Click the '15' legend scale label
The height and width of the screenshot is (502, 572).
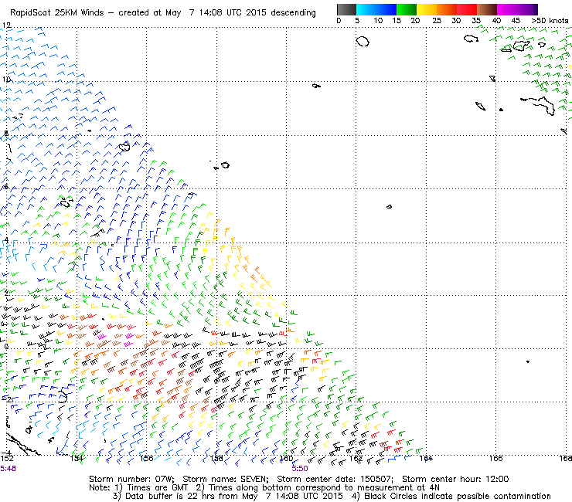[x=397, y=20]
